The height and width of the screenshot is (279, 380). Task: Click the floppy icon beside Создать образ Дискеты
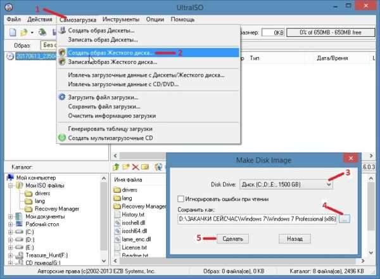coord(63,30)
